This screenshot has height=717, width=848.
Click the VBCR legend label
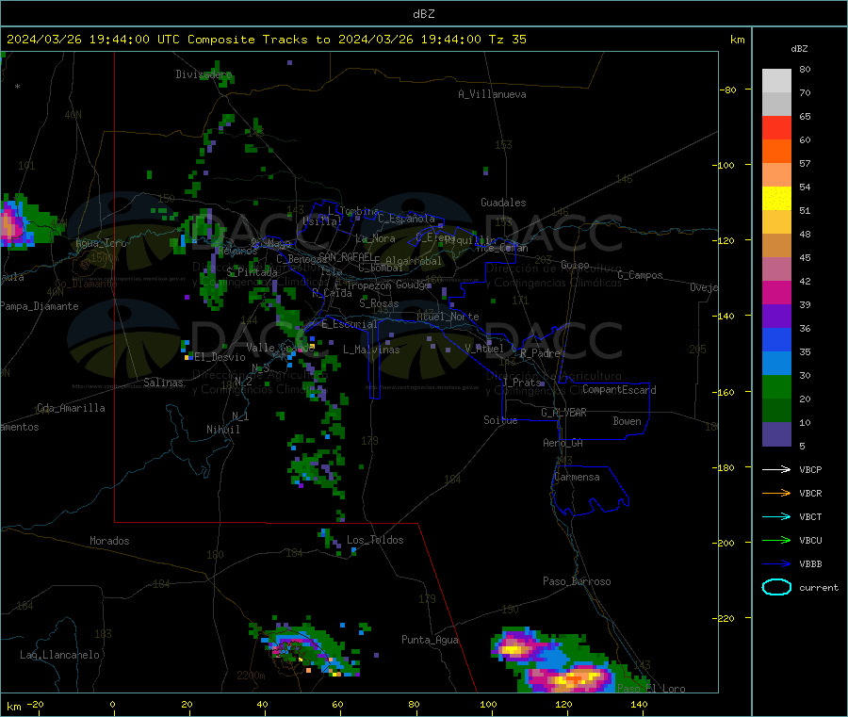810,493
